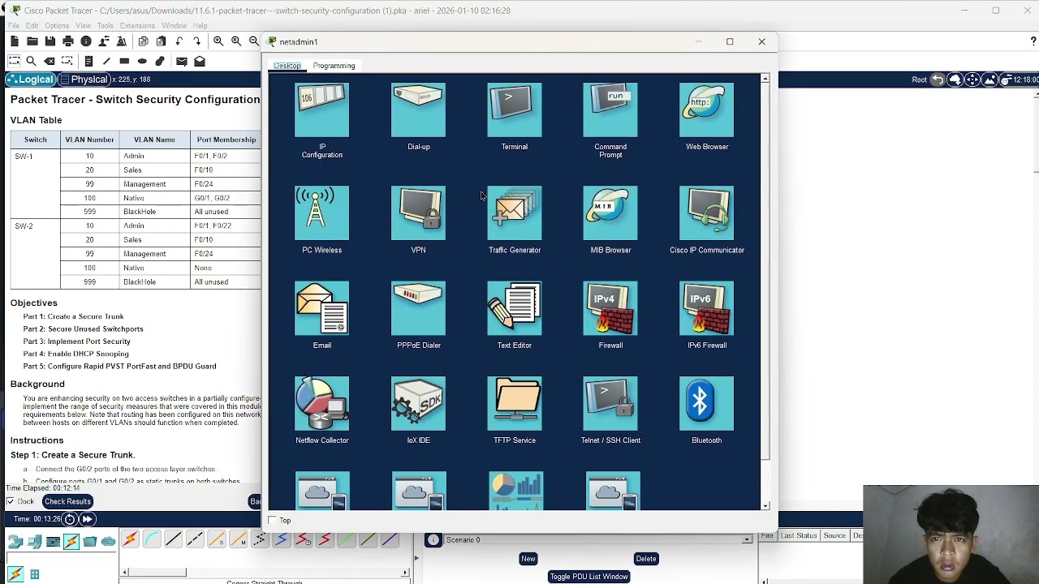Image resolution: width=1039 pixels, height=584 pixels.
Task: Click the Source column header
Action: [834, 535]
